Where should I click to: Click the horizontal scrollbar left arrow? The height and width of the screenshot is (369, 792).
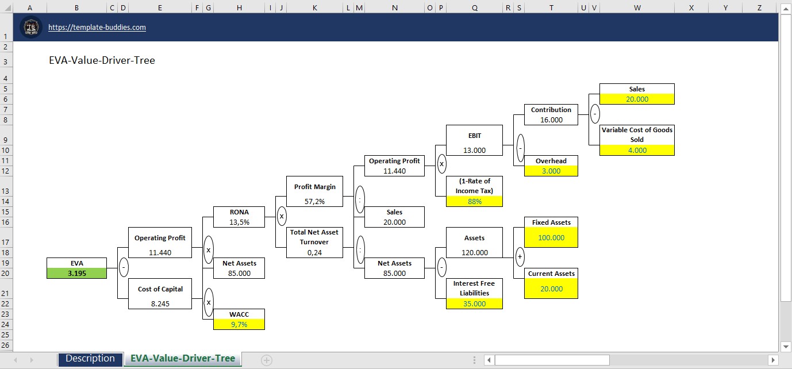point(489,359)
